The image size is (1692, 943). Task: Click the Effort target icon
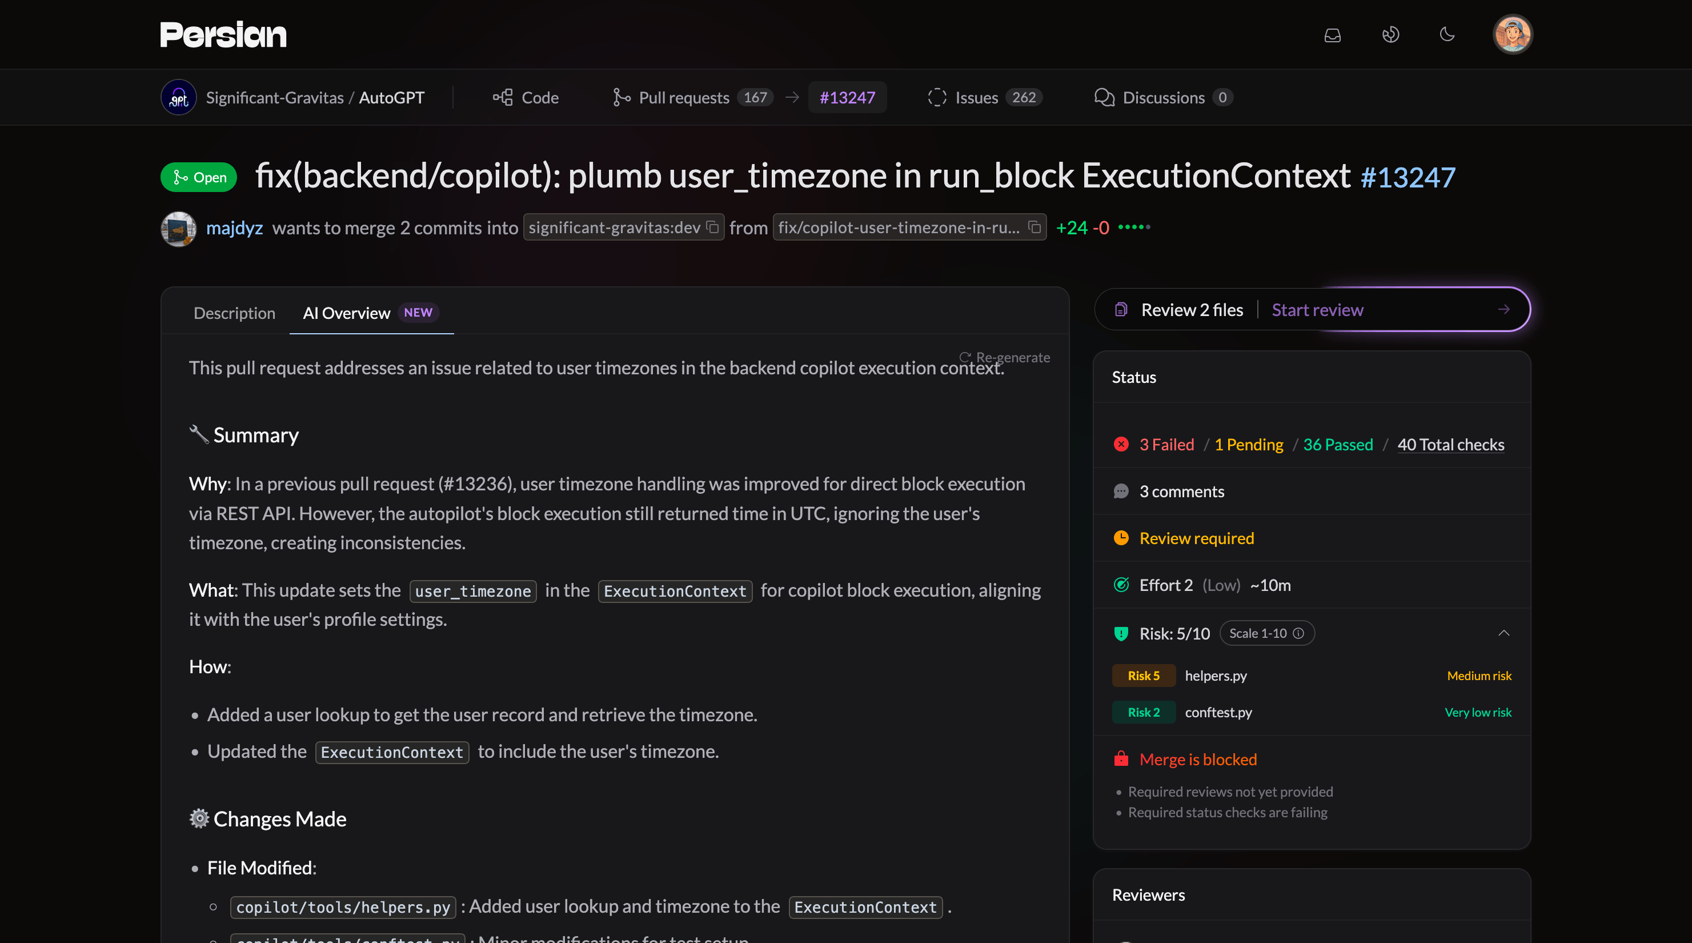1121,585
